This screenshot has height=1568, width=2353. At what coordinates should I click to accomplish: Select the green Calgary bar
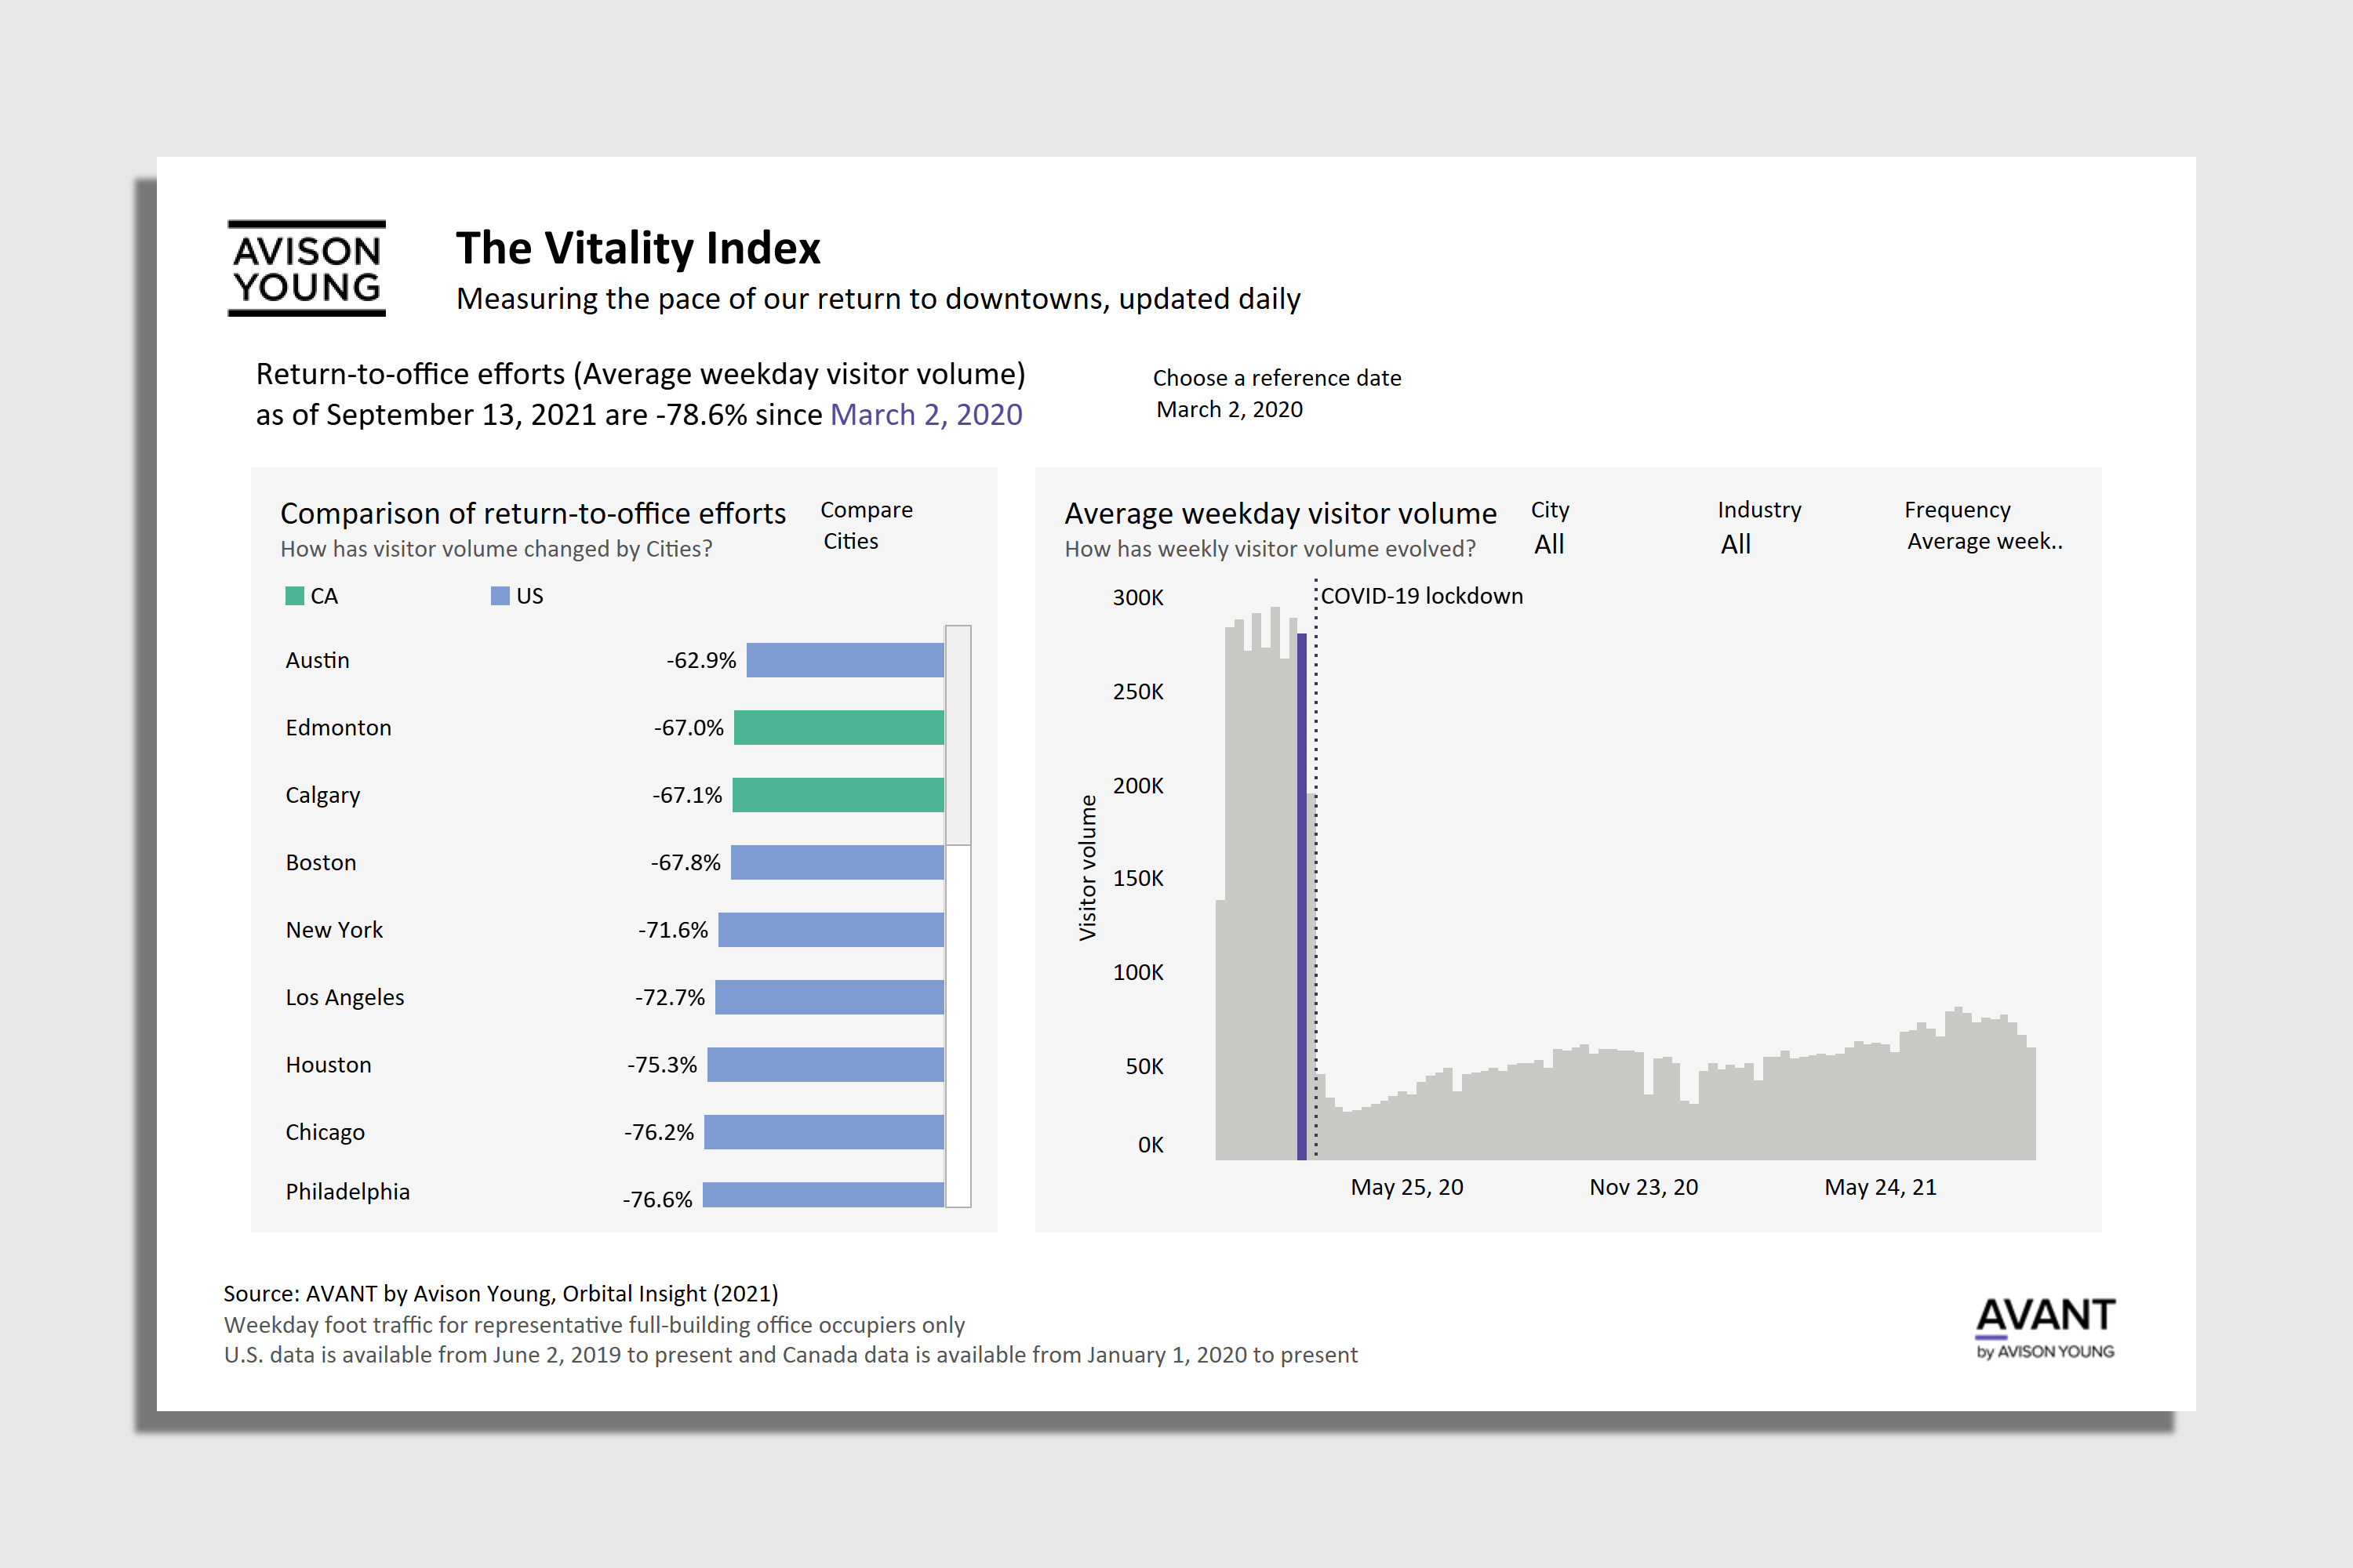[838, 795]
